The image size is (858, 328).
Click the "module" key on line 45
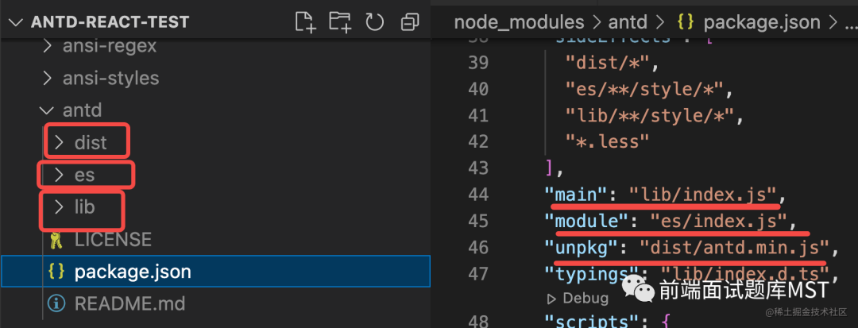click(586, 221)
